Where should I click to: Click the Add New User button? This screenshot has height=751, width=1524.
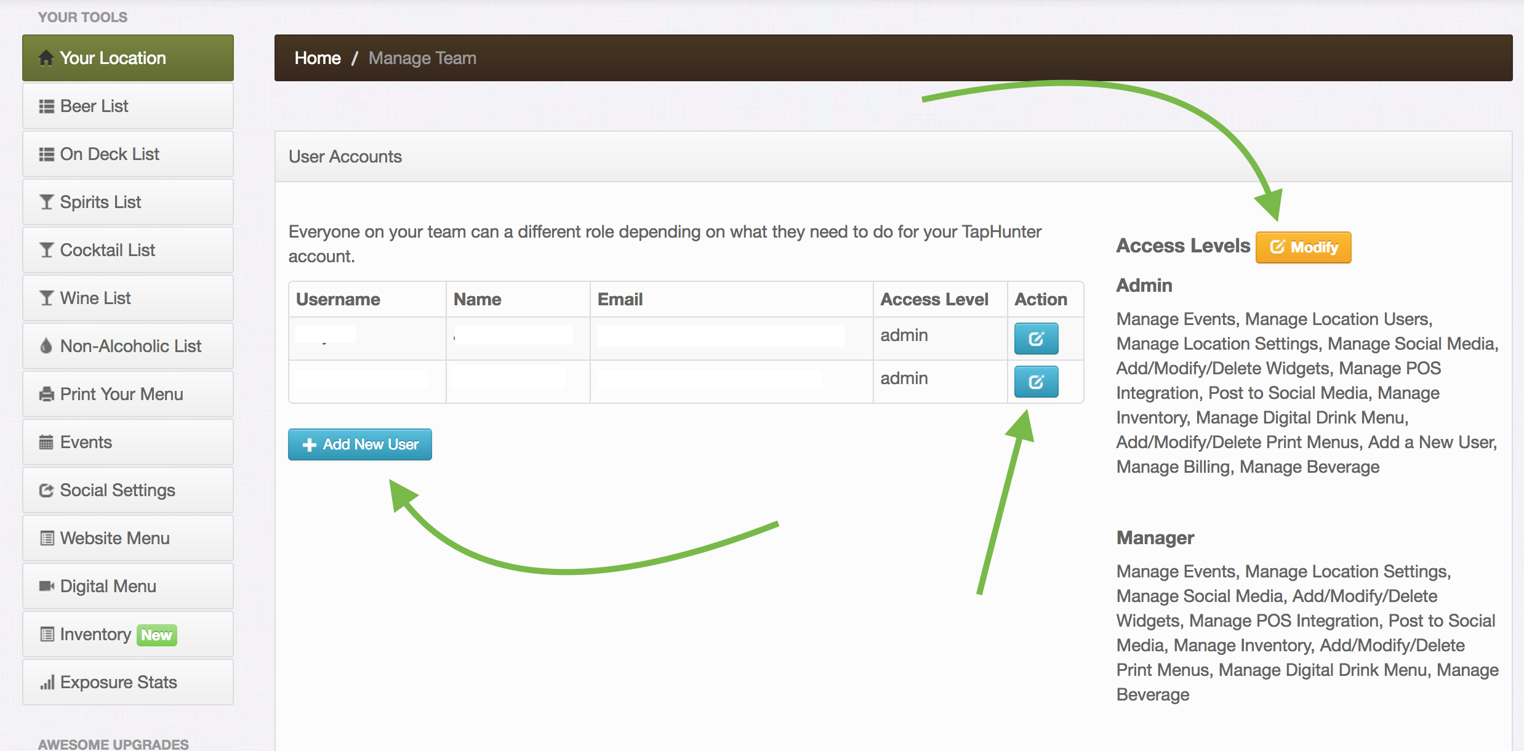360,444
